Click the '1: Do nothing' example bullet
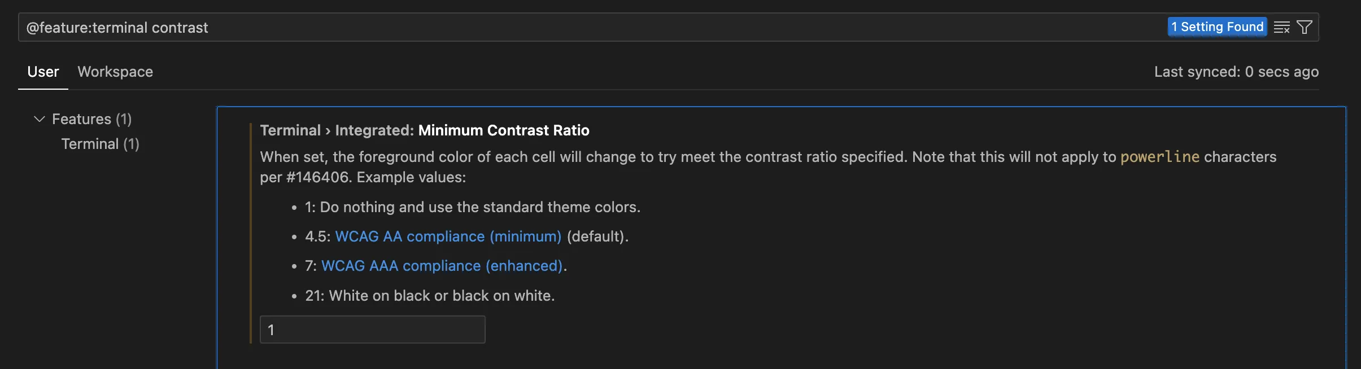The image size is (1361, 369). coord(472,207)
